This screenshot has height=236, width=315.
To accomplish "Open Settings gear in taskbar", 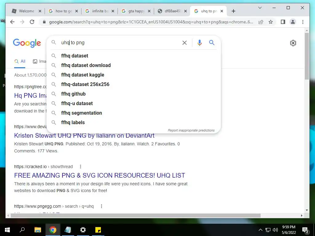I will (x=83, y=230).
